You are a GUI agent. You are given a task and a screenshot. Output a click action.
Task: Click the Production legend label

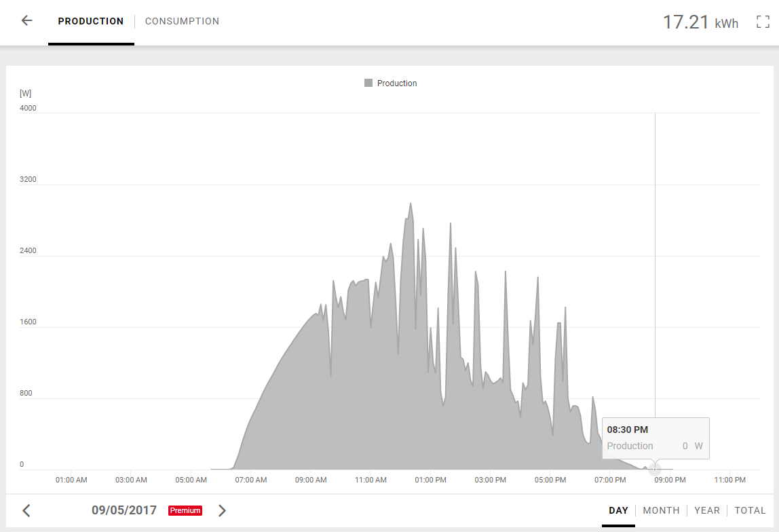(x=397, y=83)
